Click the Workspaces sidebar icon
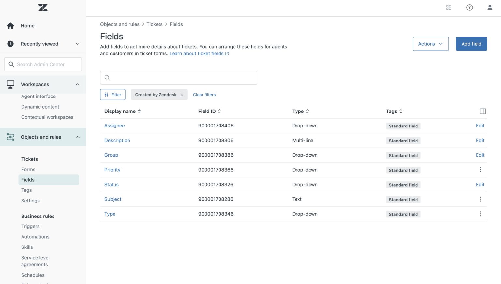 coord(10,84)
